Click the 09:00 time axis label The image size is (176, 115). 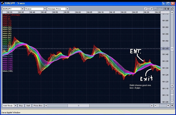click(x=78, y=12)
